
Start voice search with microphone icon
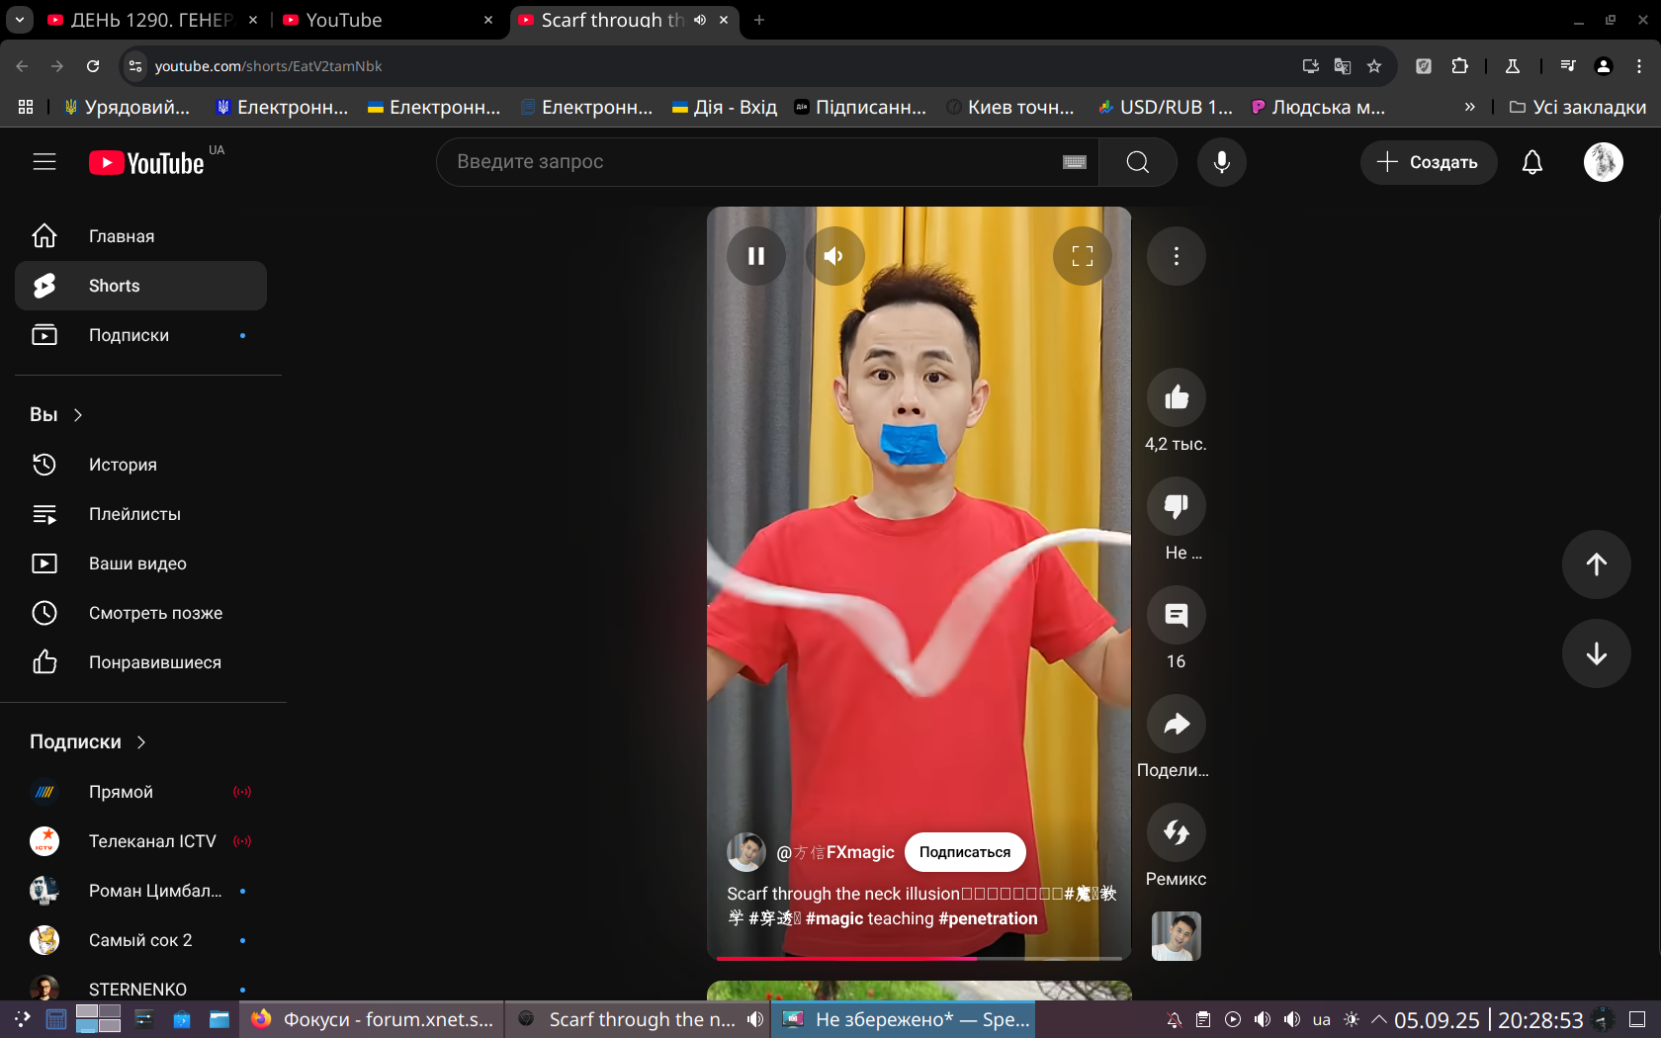coord(1221,162)
